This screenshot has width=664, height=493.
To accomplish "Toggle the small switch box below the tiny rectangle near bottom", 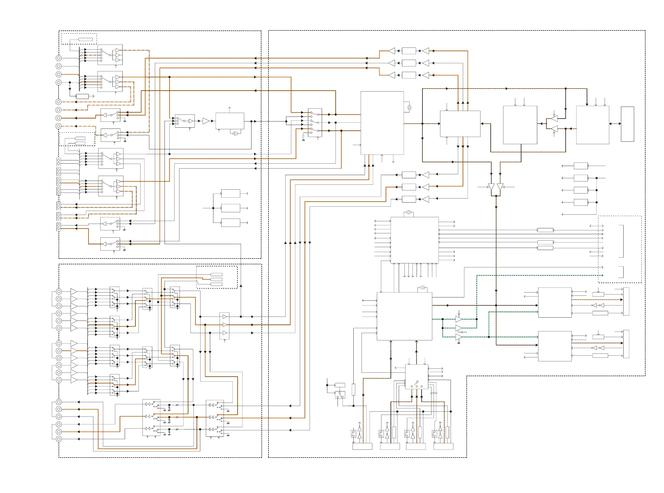I will click(340, 395).
